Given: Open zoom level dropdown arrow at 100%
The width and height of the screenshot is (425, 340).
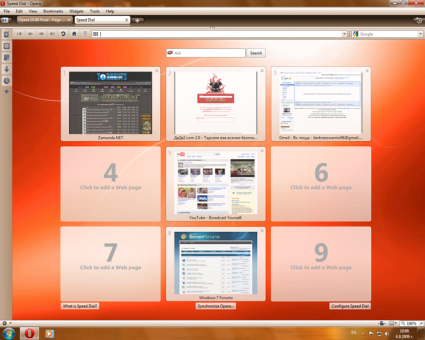Looking at the screenshot, I should (x=422, y=324).
